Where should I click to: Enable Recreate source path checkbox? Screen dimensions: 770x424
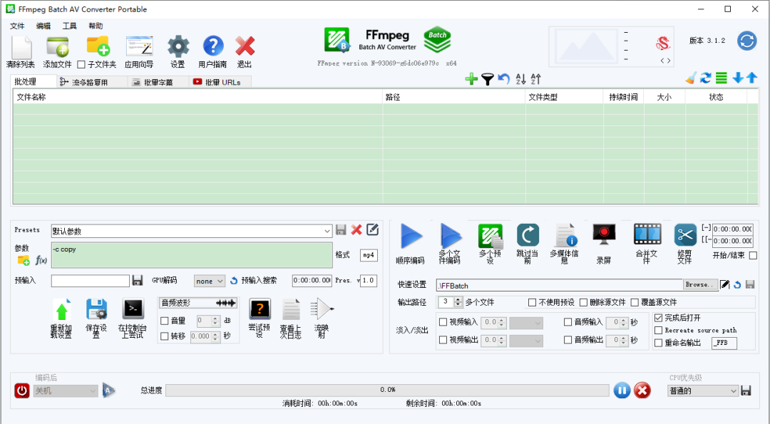click(659, 330)
